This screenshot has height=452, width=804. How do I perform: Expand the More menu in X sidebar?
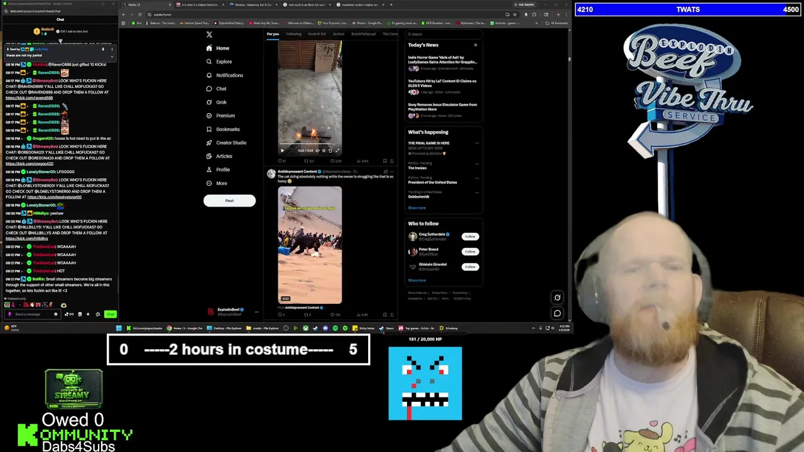217,183
